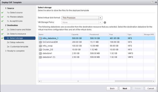Click the 500.18 GB provisioned cell
Image resolution: width=158 pixels, height=92 pixels.
tap(95, 38)
